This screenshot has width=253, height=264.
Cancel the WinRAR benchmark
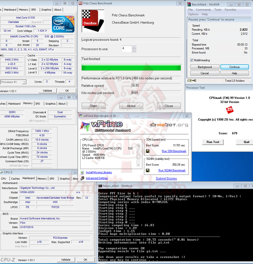(x=205, y=73)
